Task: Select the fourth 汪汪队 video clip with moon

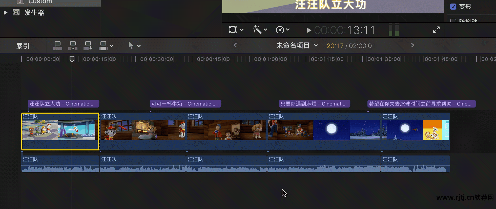Action: tap(324, 132)
